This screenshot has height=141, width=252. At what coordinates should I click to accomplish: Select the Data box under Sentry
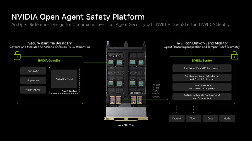point(210,118)
